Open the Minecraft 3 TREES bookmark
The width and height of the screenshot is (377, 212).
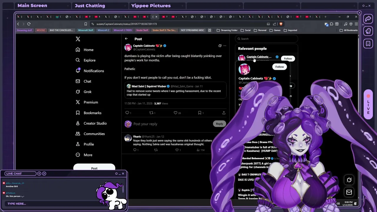coord(123,30)
